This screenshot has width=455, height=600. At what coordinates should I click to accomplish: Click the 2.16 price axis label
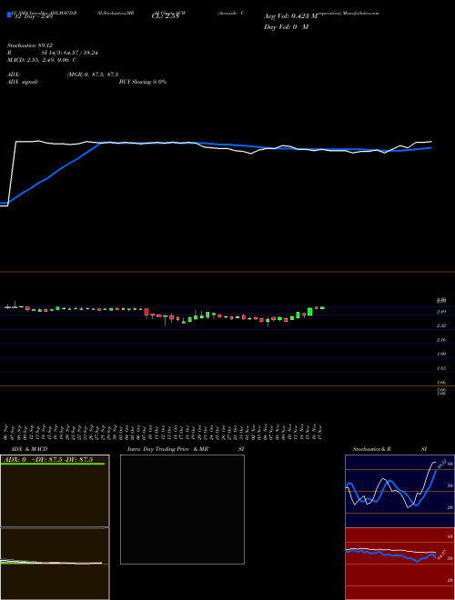pyautogui.click(x=441, y=340)
